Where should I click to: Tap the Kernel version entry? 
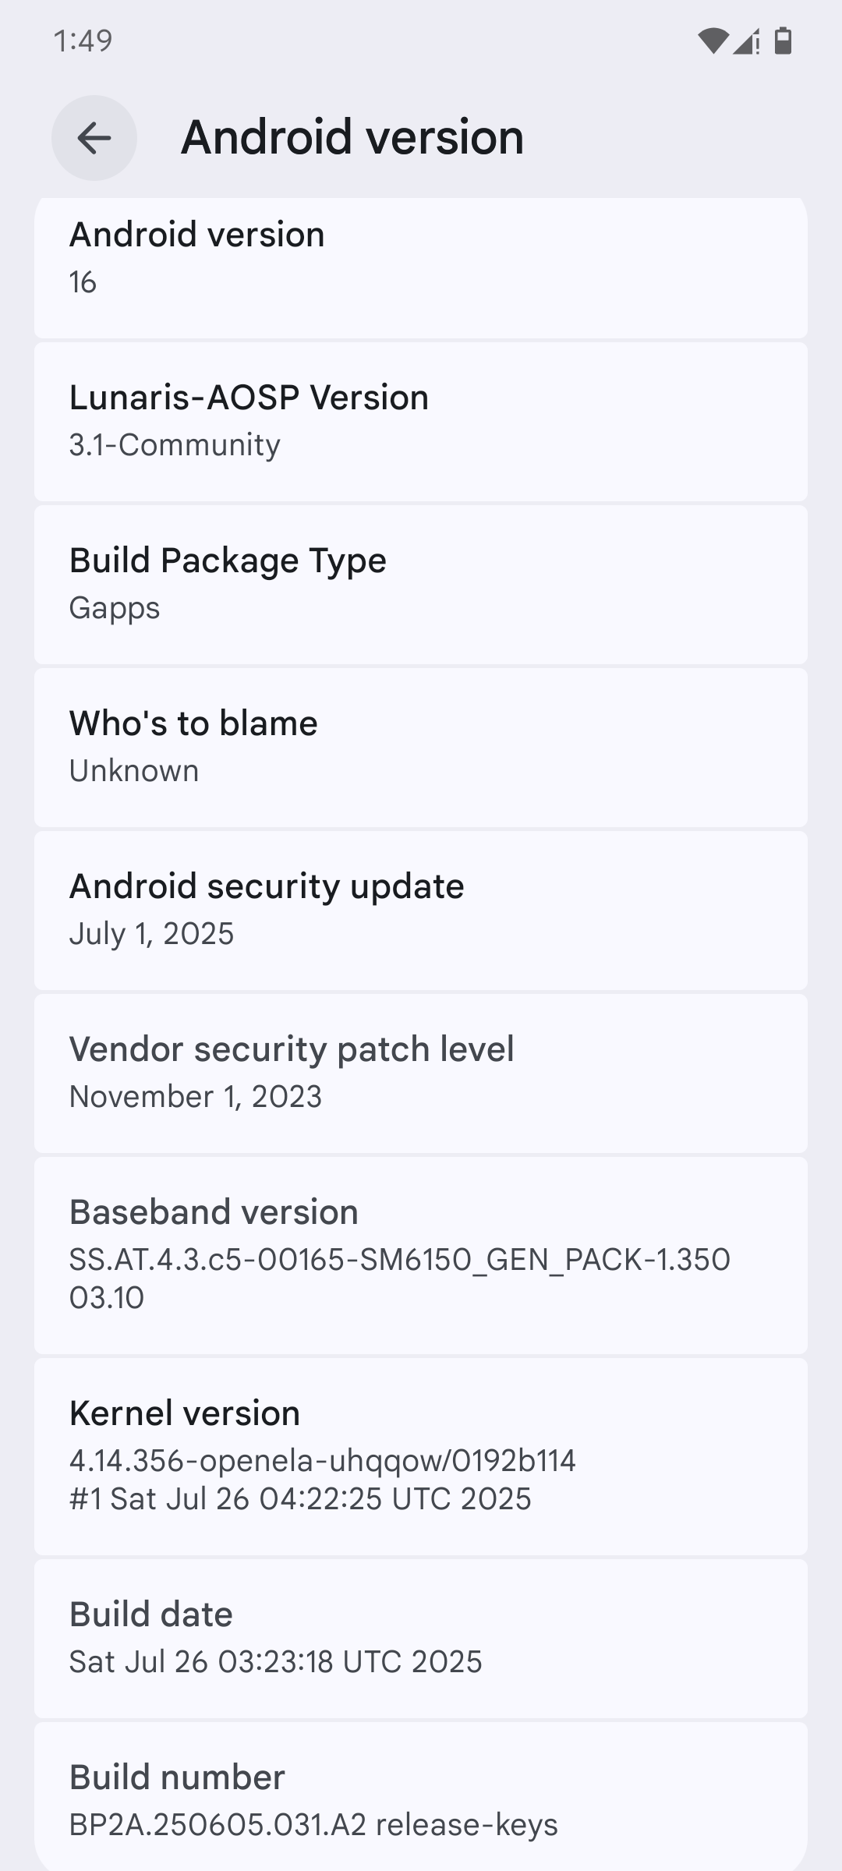pyautogui.click(x=421, y=1455)
